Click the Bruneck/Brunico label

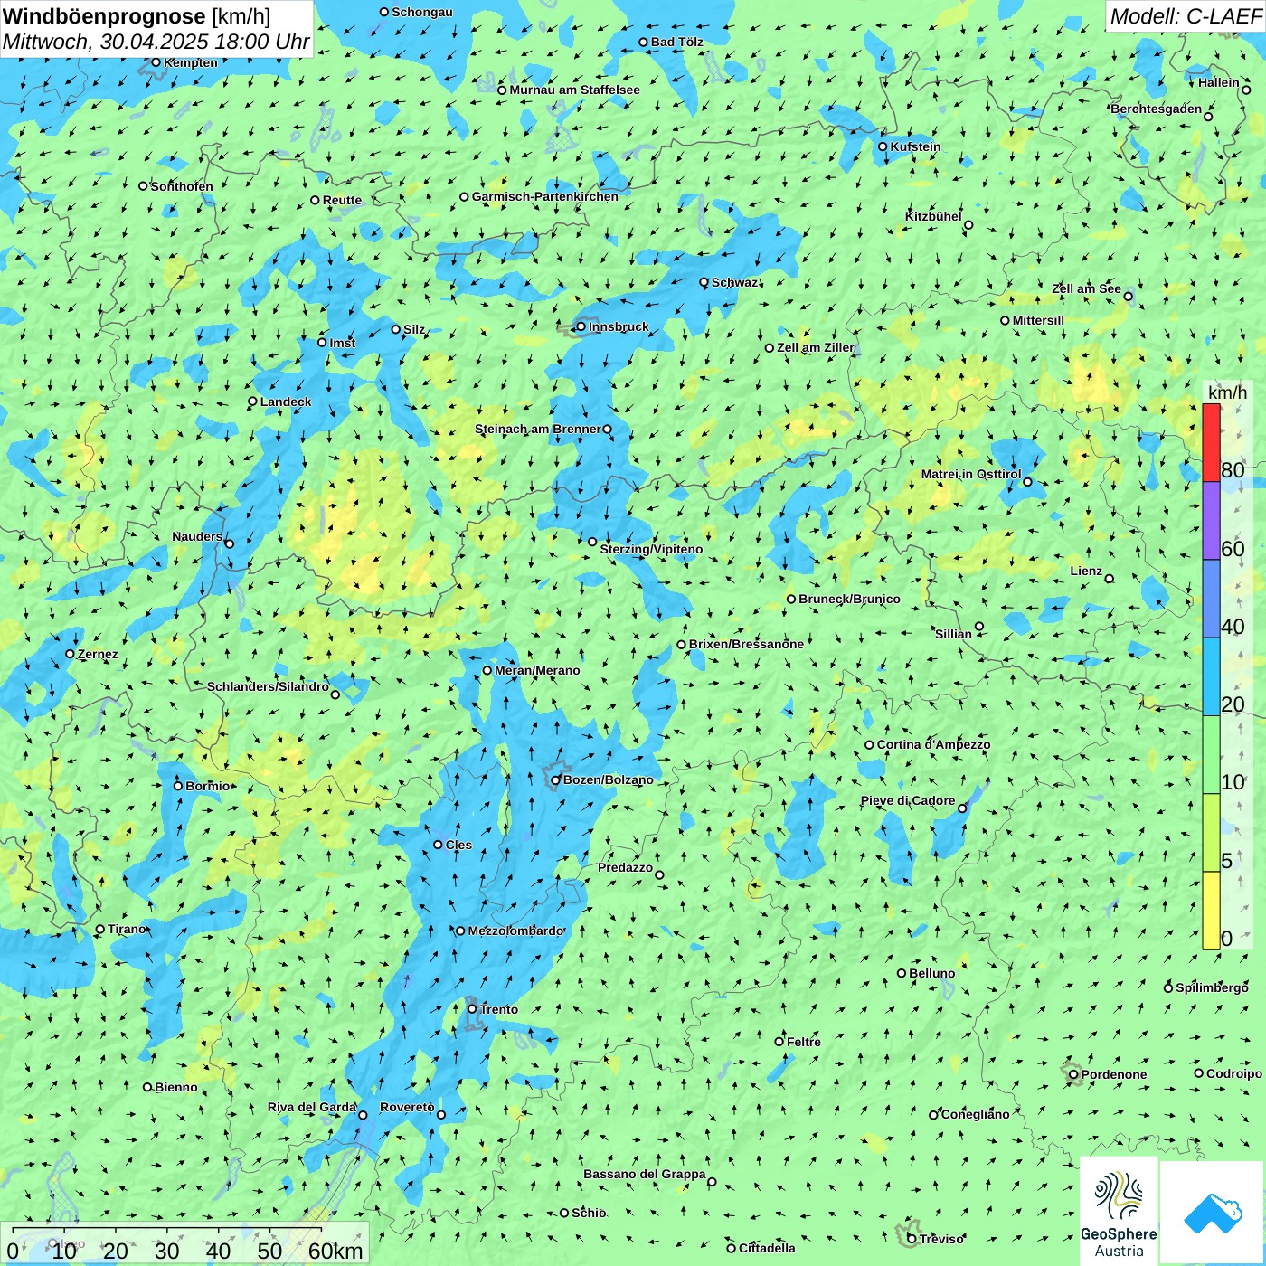coord(849,599)
